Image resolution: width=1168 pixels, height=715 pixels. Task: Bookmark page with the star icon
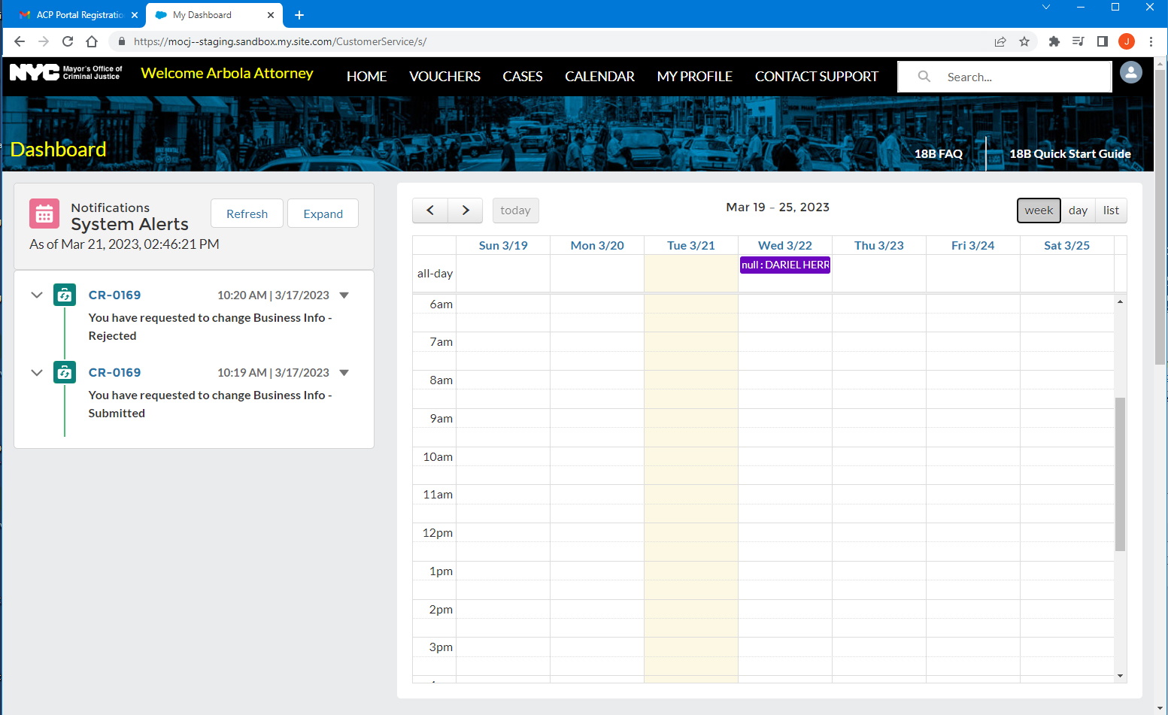(1024, 41)
